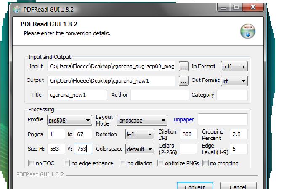The width and height of the screenshot is (303, 189).
Task: Click the empty Author field
Action: [160, 95]
